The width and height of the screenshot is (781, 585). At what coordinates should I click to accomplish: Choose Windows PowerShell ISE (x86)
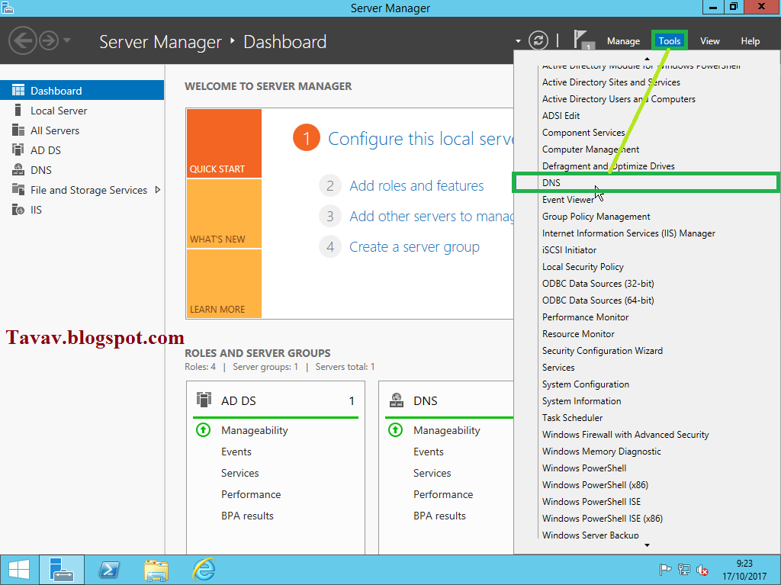[603, 519]
